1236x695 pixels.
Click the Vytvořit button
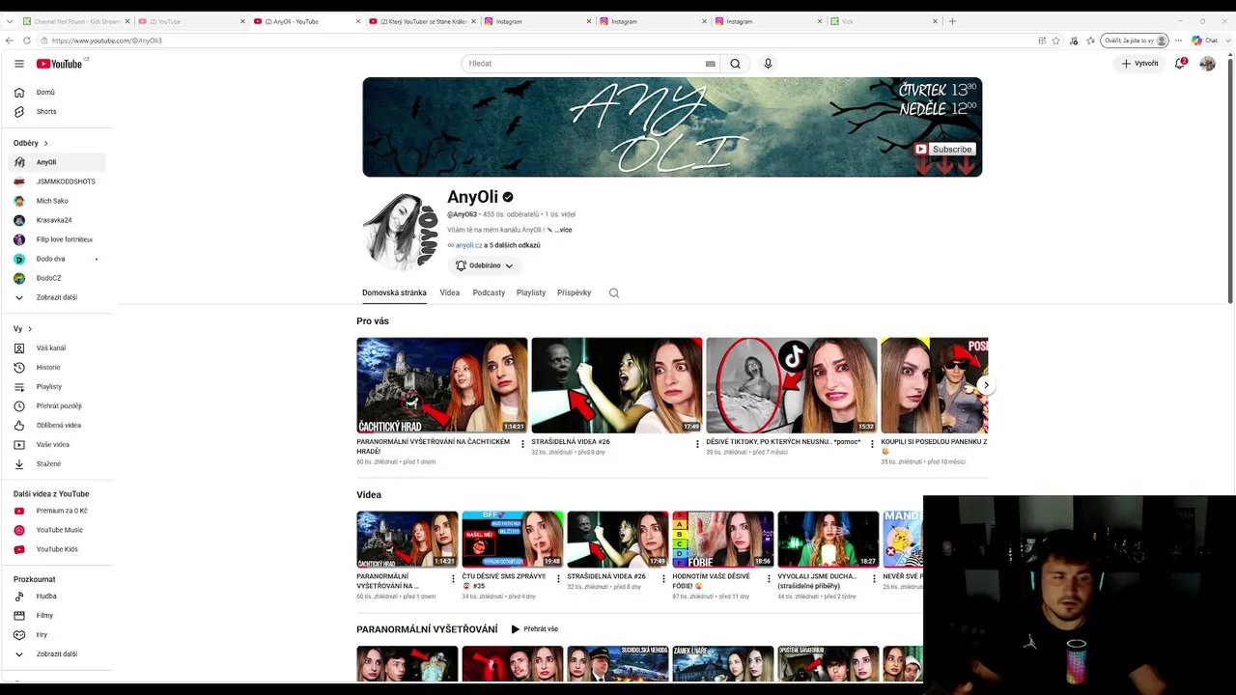[x=1140, y=64]
